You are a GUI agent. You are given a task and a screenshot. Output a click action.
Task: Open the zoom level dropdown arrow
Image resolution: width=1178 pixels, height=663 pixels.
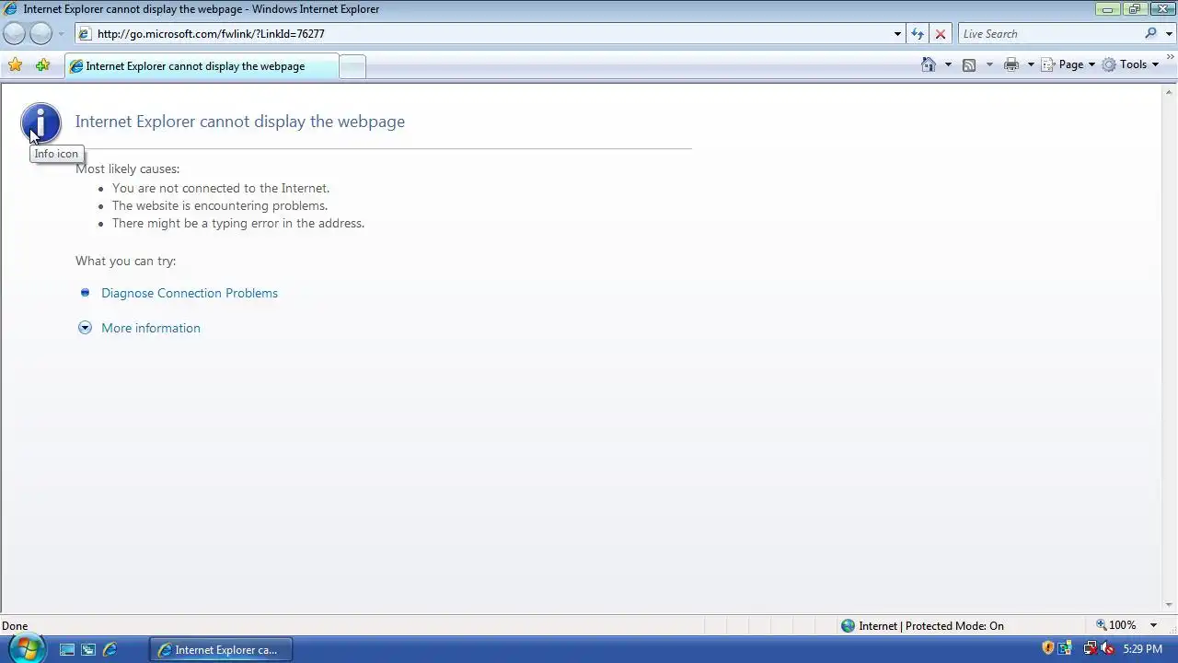point(1153,625)
